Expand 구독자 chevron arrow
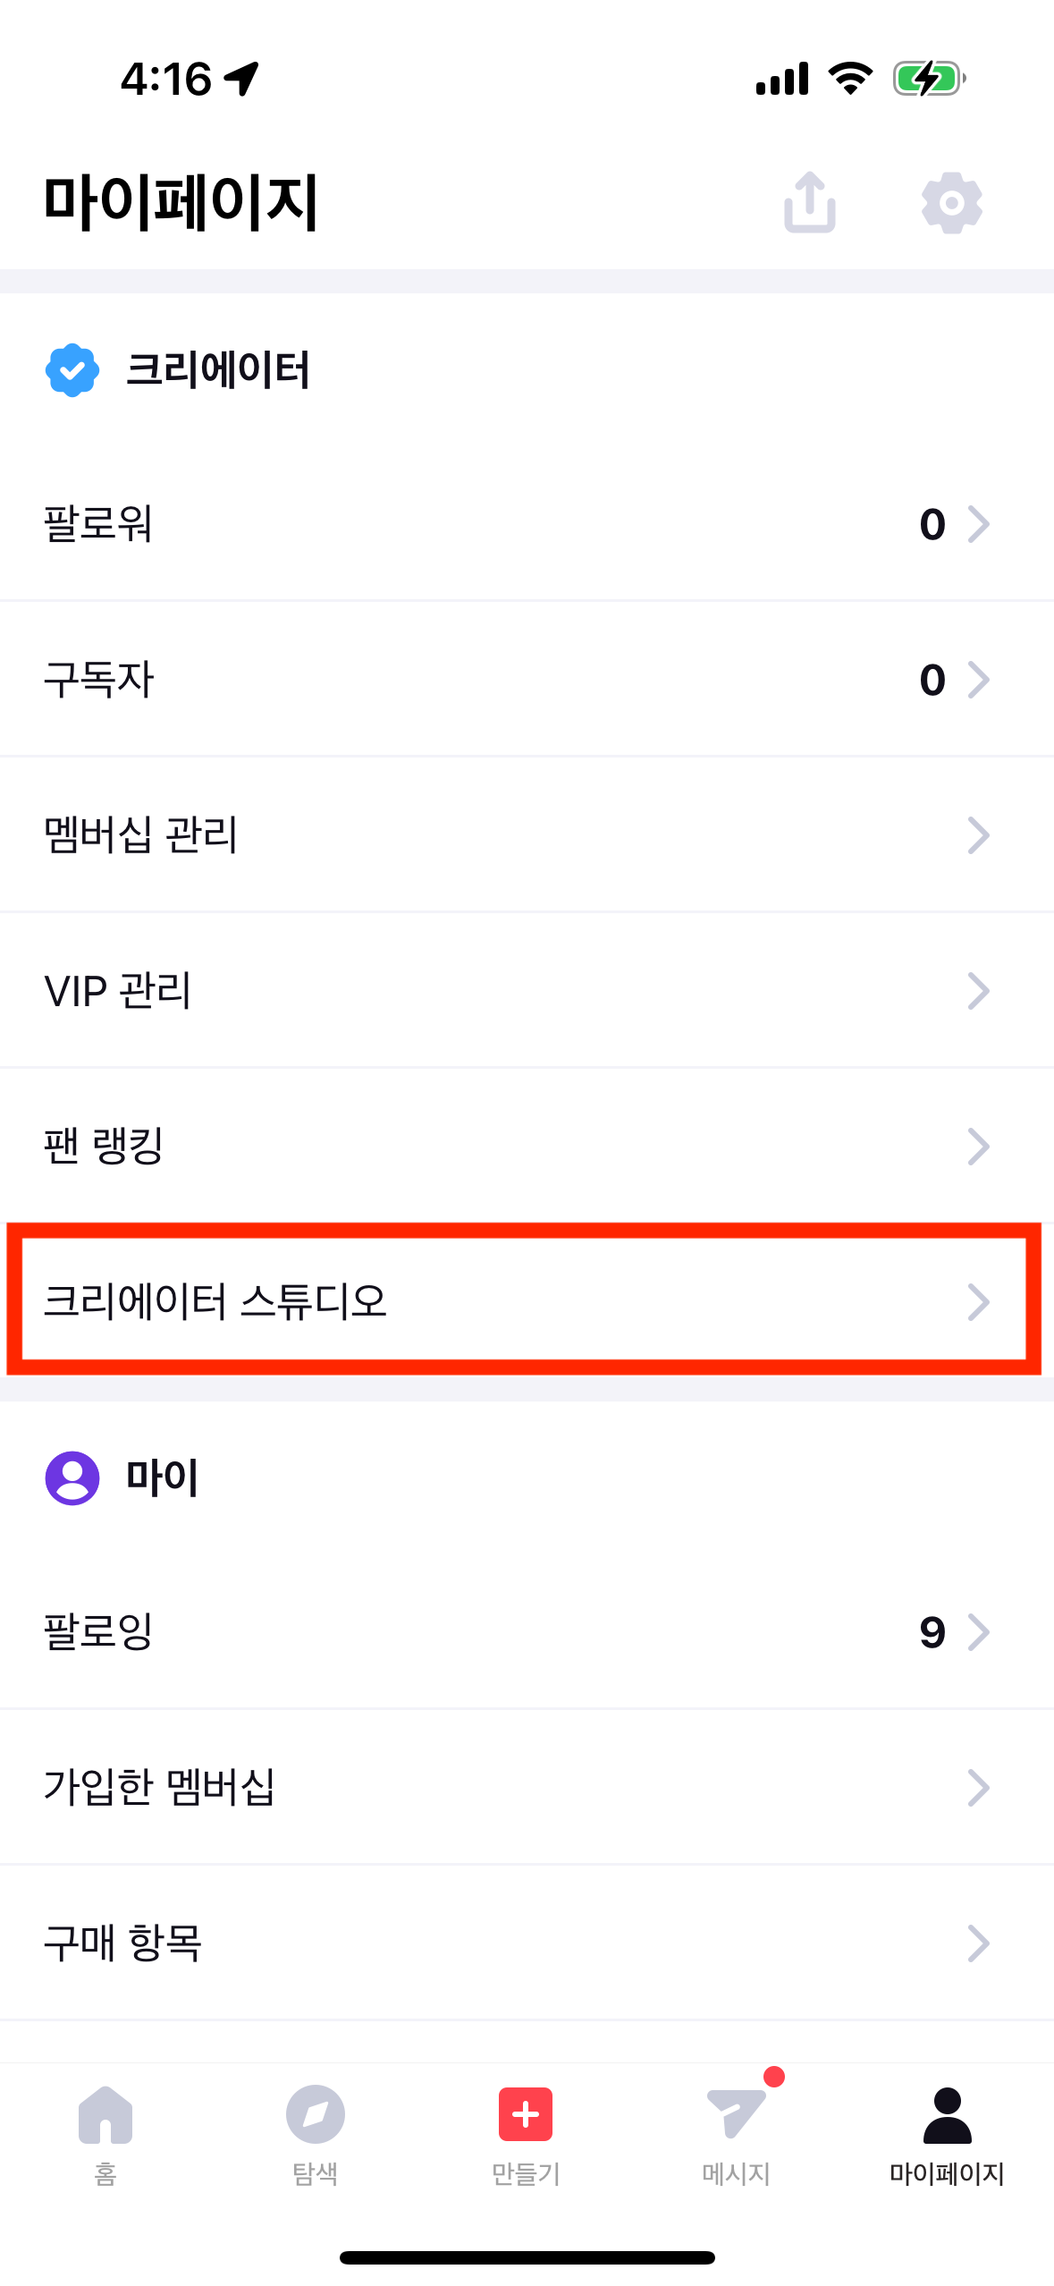Viewport: 1054px width, 2286px height. (x=979, y=680)
